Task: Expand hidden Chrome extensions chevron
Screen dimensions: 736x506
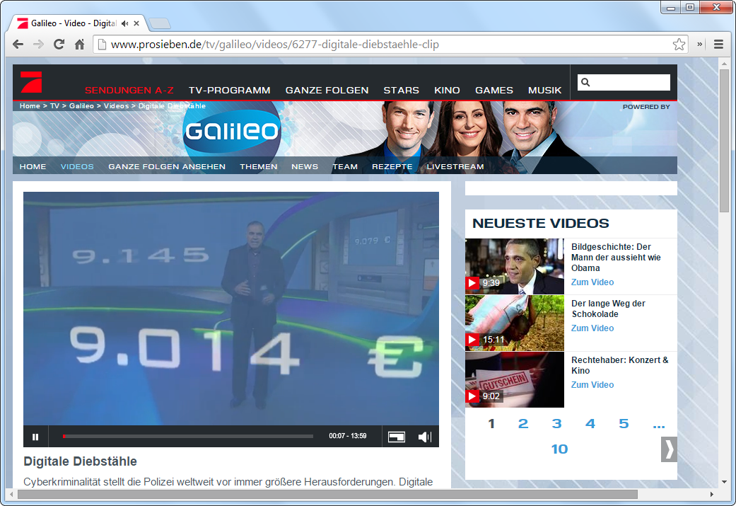Action: click(700, 44)
